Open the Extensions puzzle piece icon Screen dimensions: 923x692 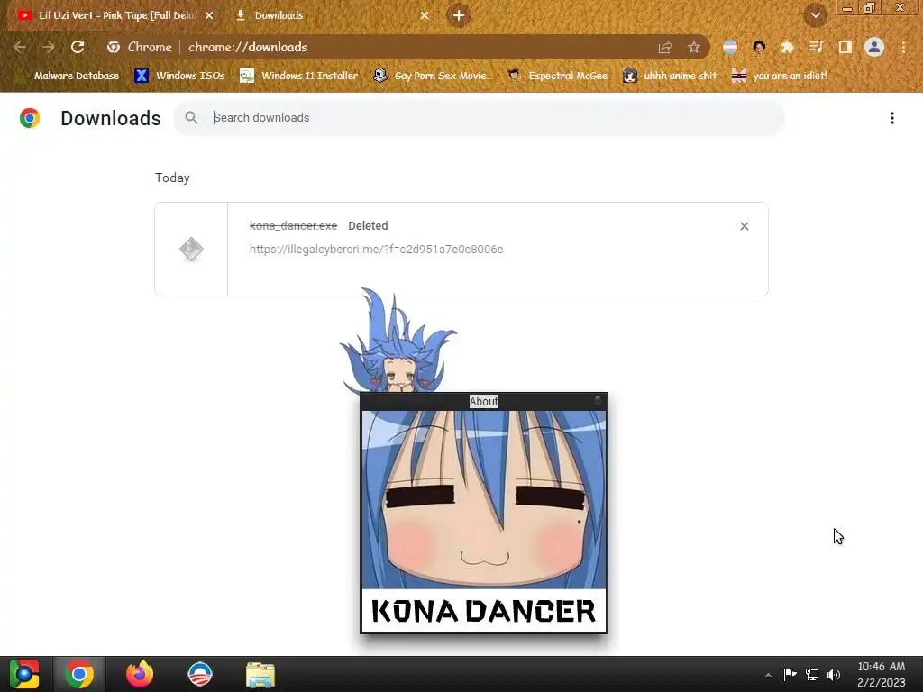tap(787, 47)
